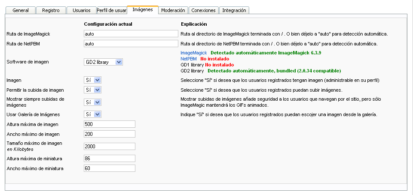Click the Altura máxima de imagen field
Image resolution: width=413 pixels, height=195 pixels.
click(x=110, y=124)
